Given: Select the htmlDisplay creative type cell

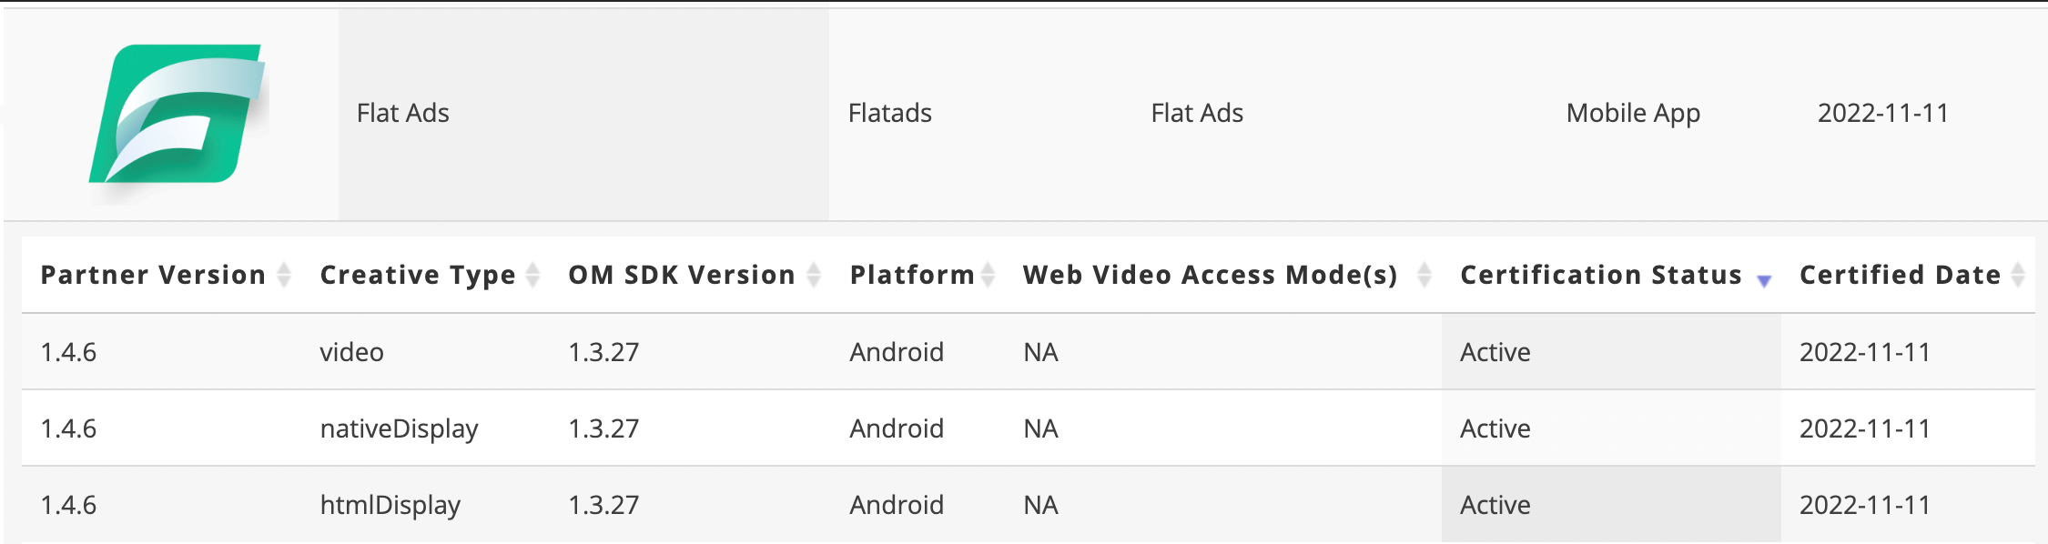Looking at the screenshot, I should tap(390, 505).
